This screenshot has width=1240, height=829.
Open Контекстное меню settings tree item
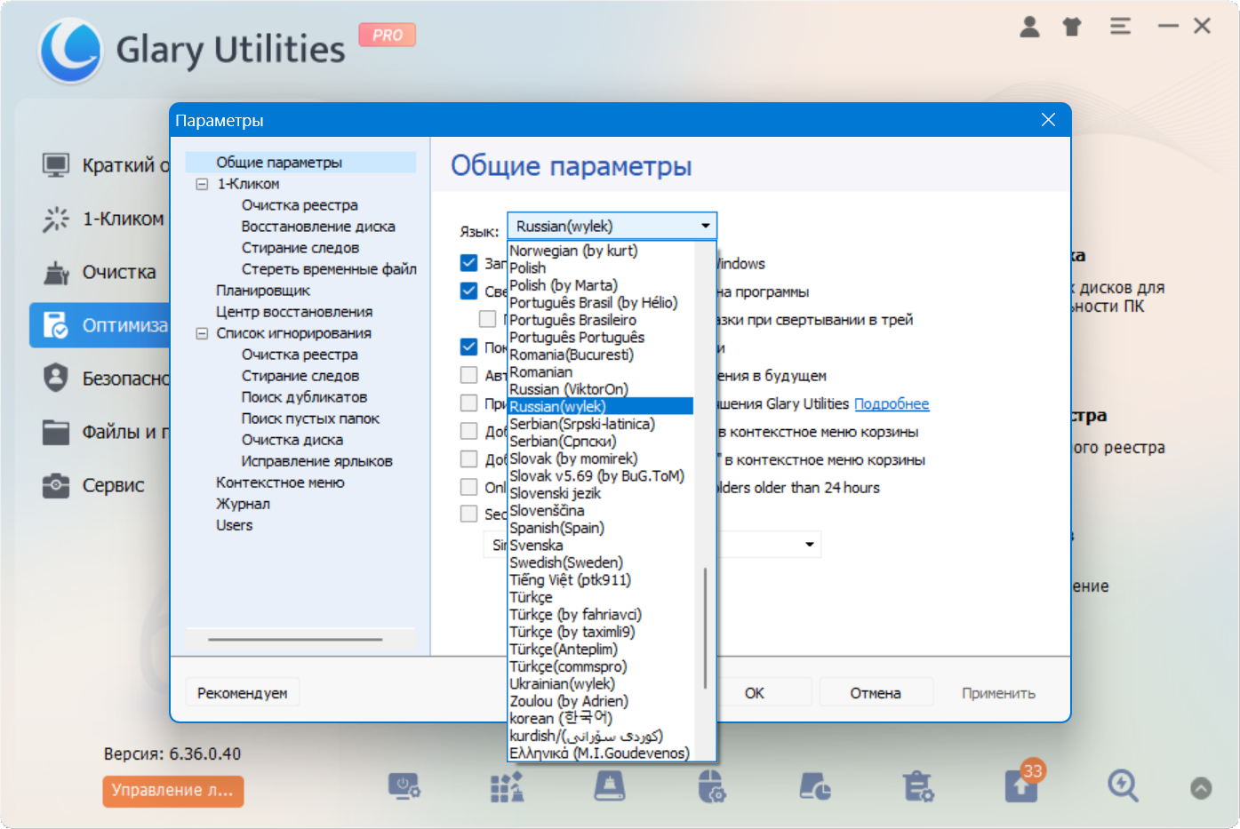280,482
